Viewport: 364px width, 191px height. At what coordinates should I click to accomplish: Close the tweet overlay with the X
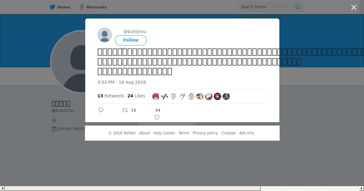click(354, 7)
